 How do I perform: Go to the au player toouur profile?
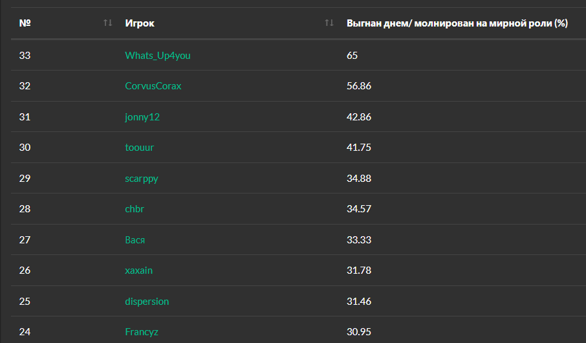[140, 148]
